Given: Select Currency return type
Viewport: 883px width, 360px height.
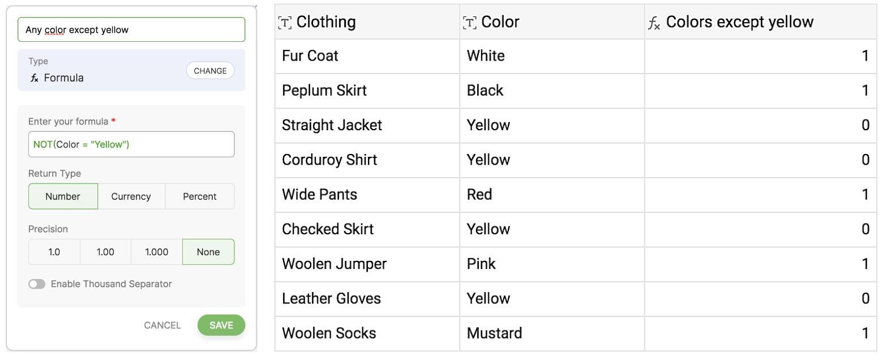Looking at the screenshot, I should click(x=131, y=196).
